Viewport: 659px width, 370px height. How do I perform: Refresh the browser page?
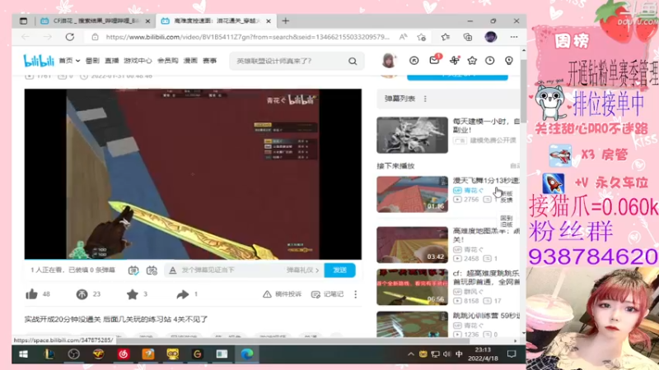pyautogui.click(x=70, y=37)
